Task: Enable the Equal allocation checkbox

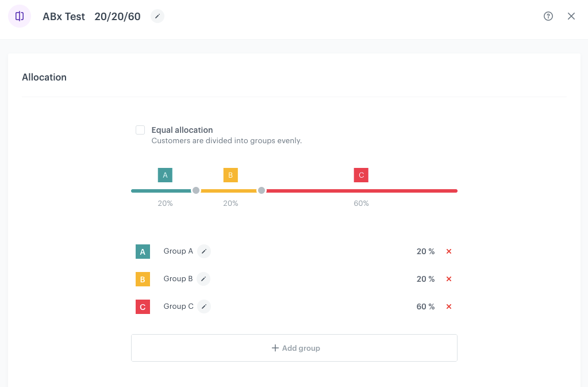Action: click(140, 130)
